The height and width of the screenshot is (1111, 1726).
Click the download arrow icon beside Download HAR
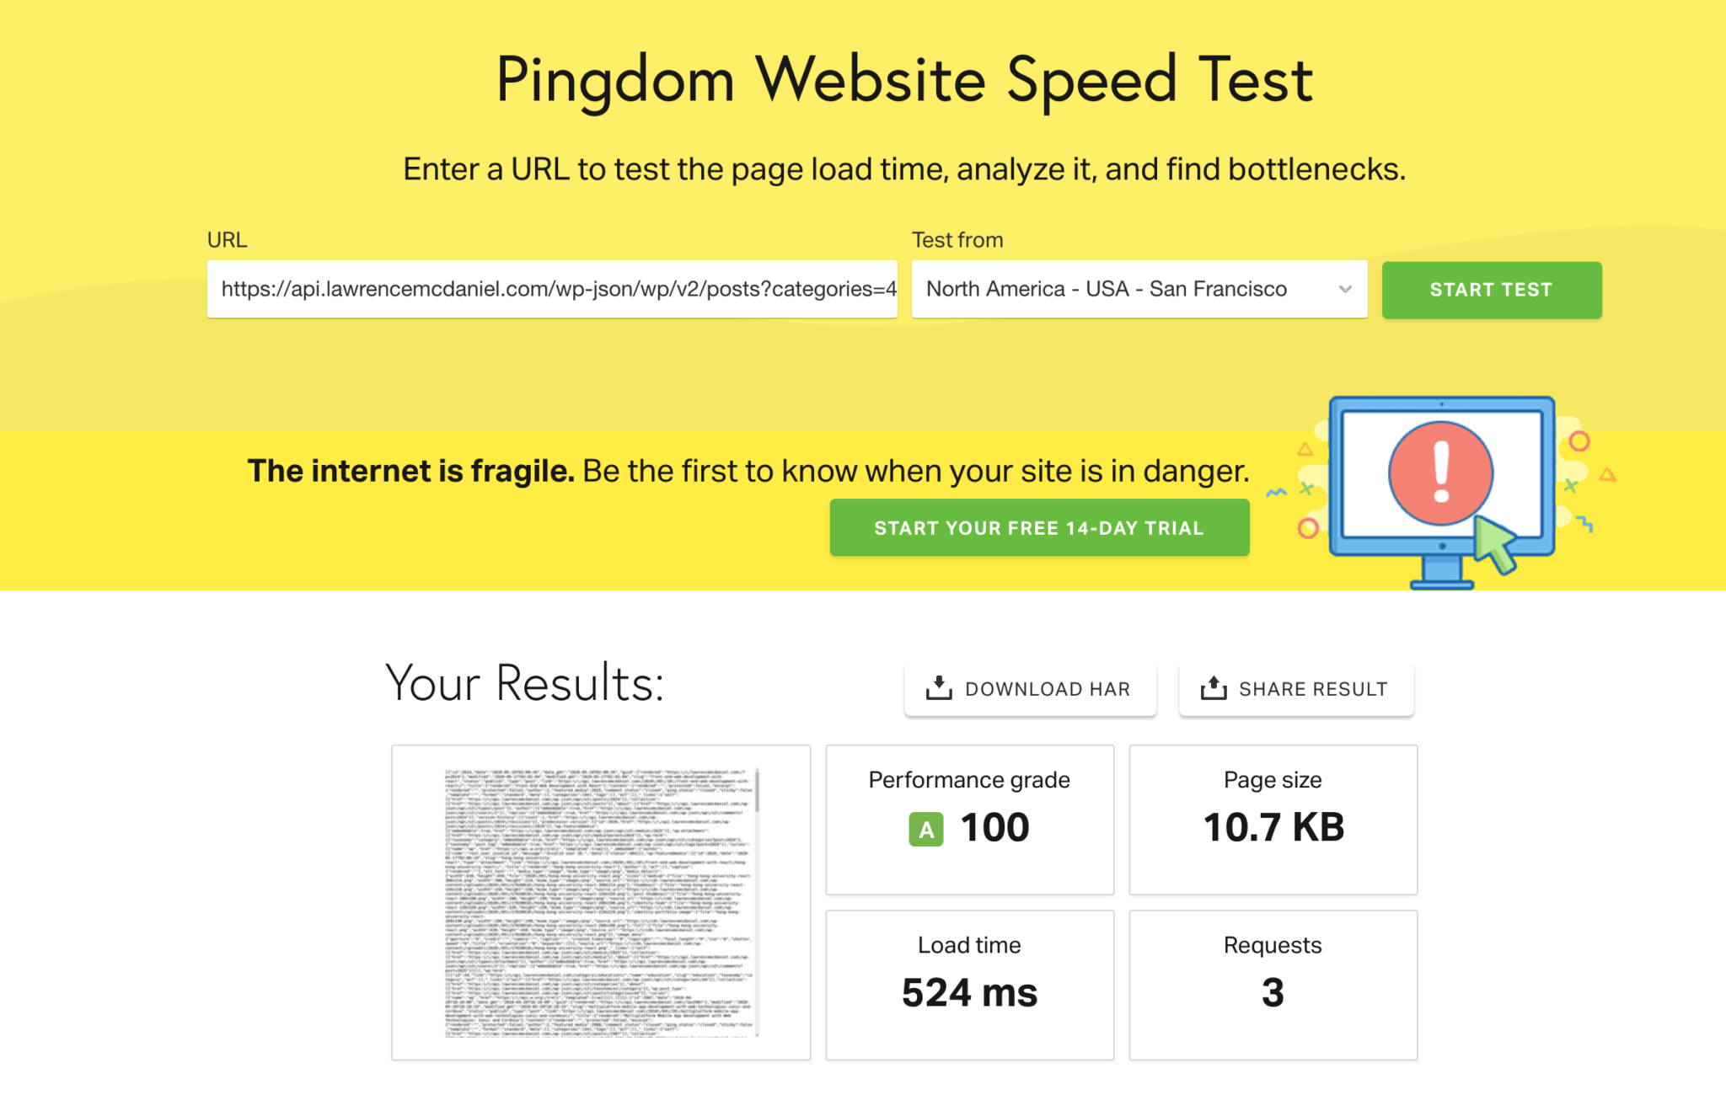click(x=938, y=688)
